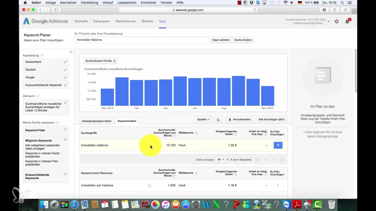Image resolution: width=376 pixels, height=211 pixels.
Task: Select the Keyword-Ideen tab
Action: point(127,121)
